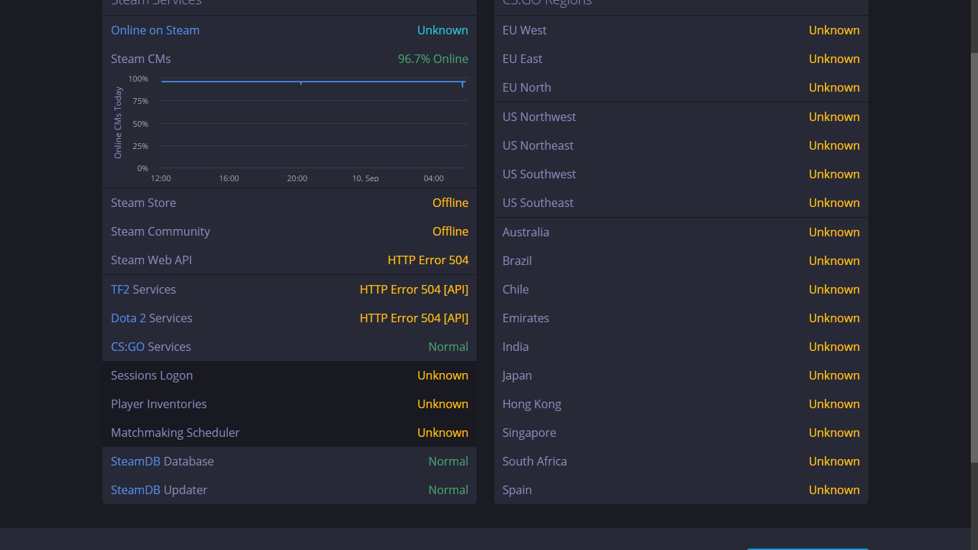Screen dimensions: 978x550
Task: Click the Normal status of SteamDB Updater
Action: point(448,490)
